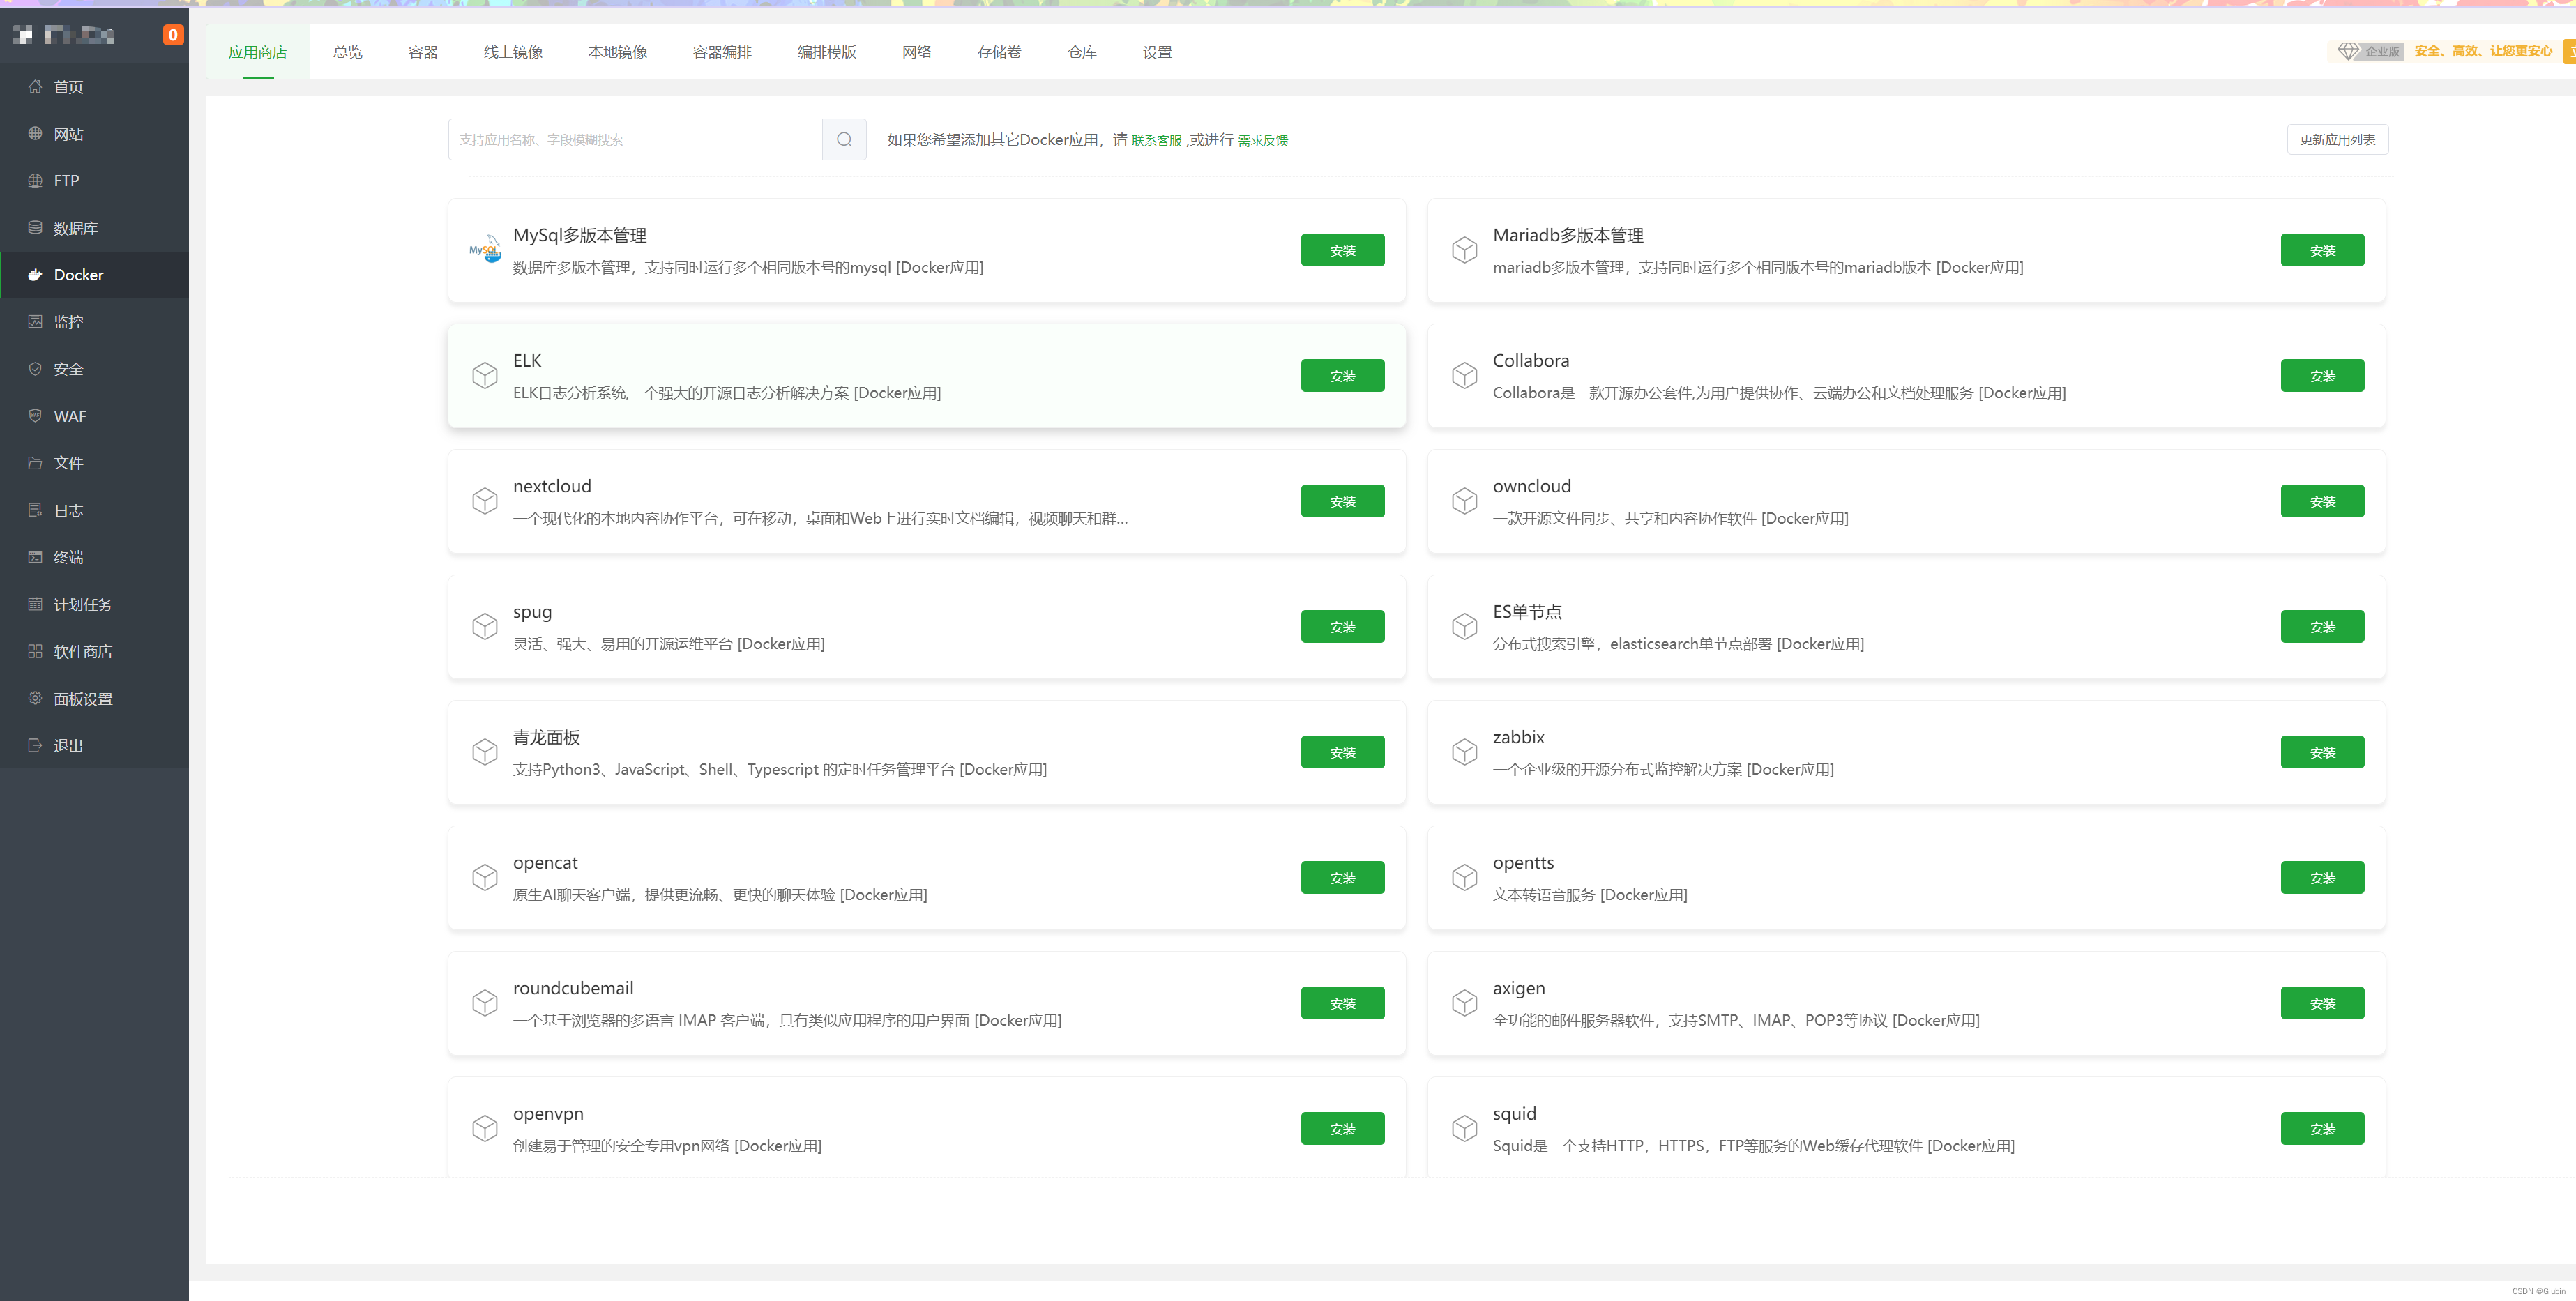Click the logout icon beside 退出
Screen dimensions: 2576x1301
35,745
